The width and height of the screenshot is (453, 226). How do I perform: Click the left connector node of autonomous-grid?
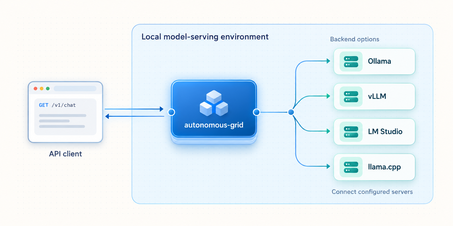(x=171, y=112)
